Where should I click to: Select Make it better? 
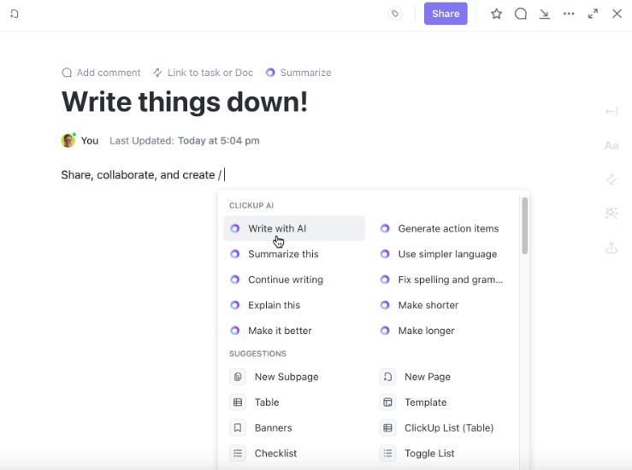point(294,331)
